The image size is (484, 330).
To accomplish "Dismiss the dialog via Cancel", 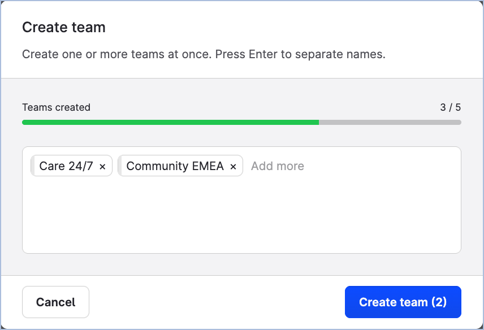I will 55,302.
